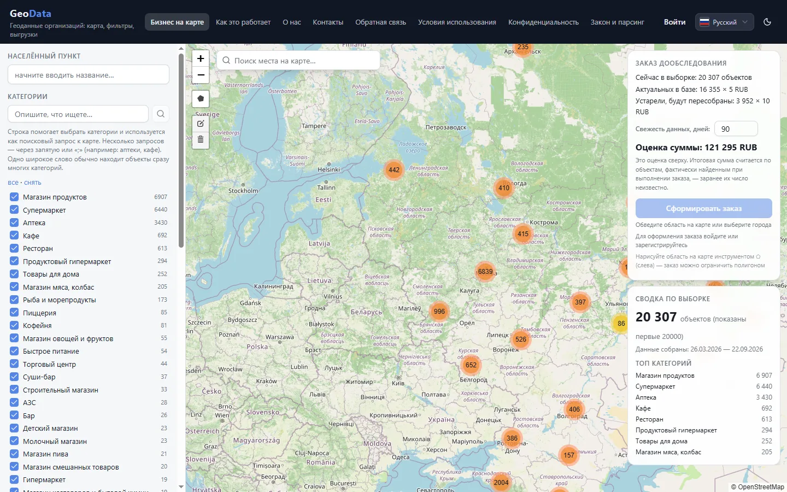Open cluster marker 157
Viewport: 787px width, 492px height.
pyautogui.click(x=569, y=455)
